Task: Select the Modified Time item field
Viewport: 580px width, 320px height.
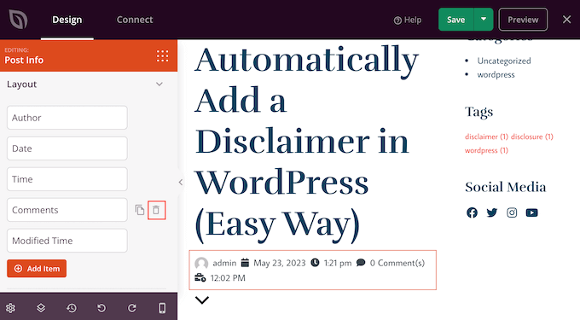Action: point(67,241)
